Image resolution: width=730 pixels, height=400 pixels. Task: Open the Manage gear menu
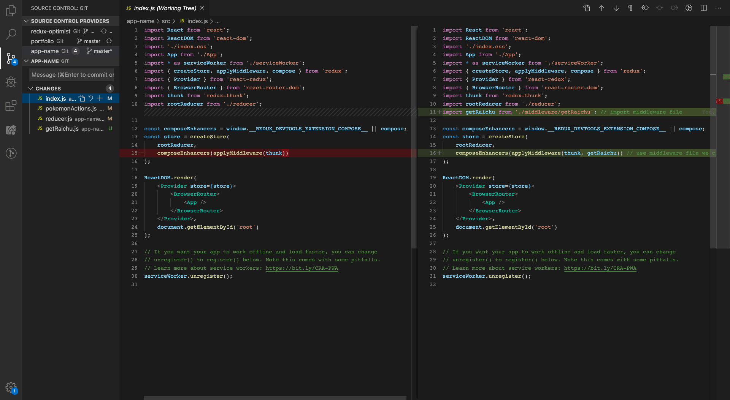pos(11,388)
